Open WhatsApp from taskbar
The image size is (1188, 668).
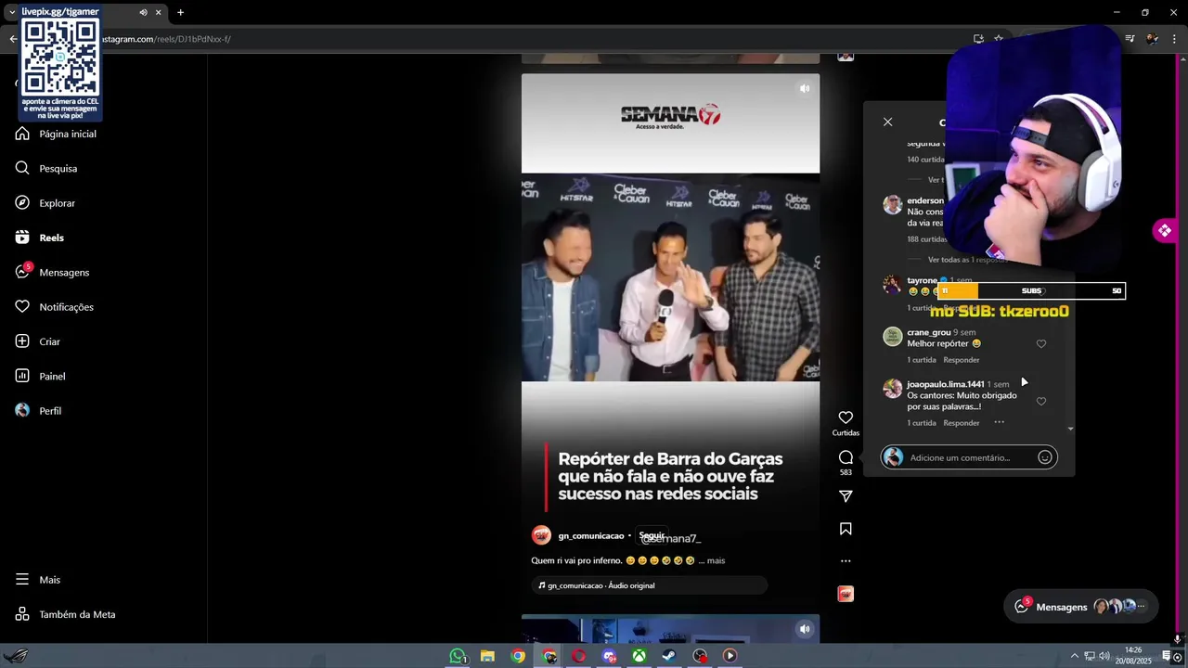(x=458, y=656)
